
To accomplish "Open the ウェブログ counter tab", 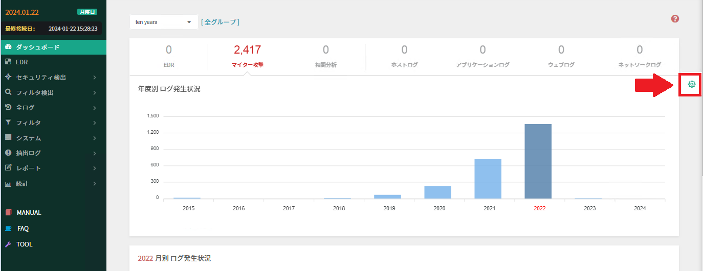I will (x=561, y=56).
